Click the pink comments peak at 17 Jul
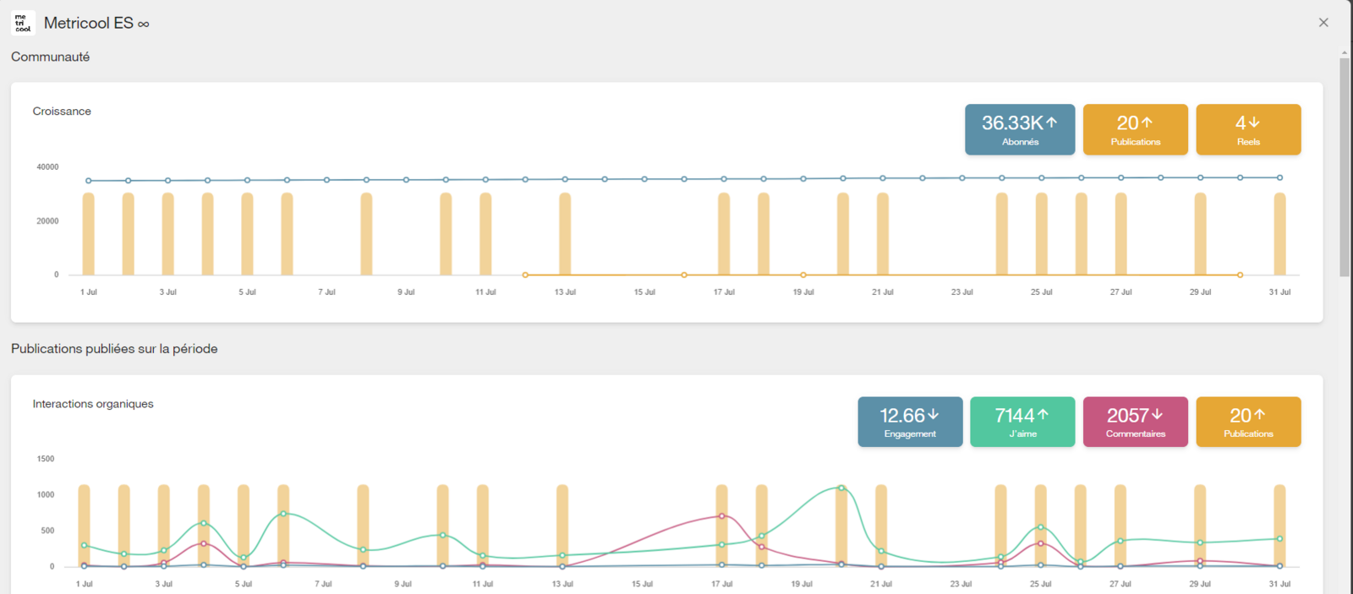This screenshot has height=594, width=1353. [x=721, y=515]
